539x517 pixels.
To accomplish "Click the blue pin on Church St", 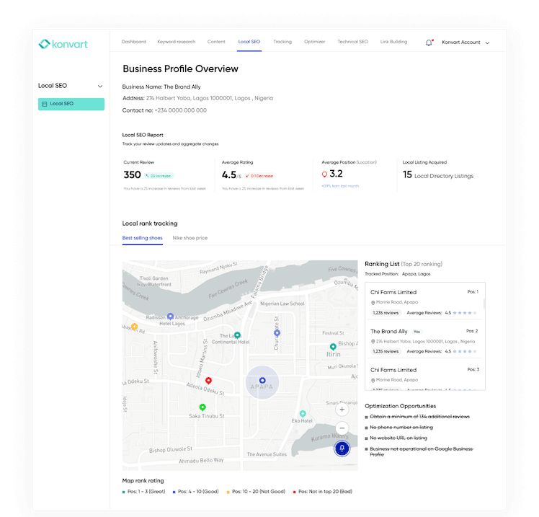I will coord(277,332).
